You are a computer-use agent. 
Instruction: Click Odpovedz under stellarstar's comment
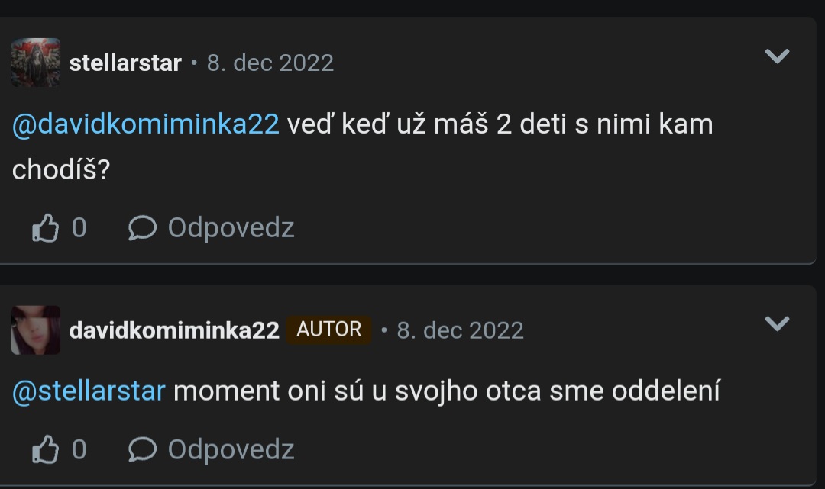[x=231, y=228]
